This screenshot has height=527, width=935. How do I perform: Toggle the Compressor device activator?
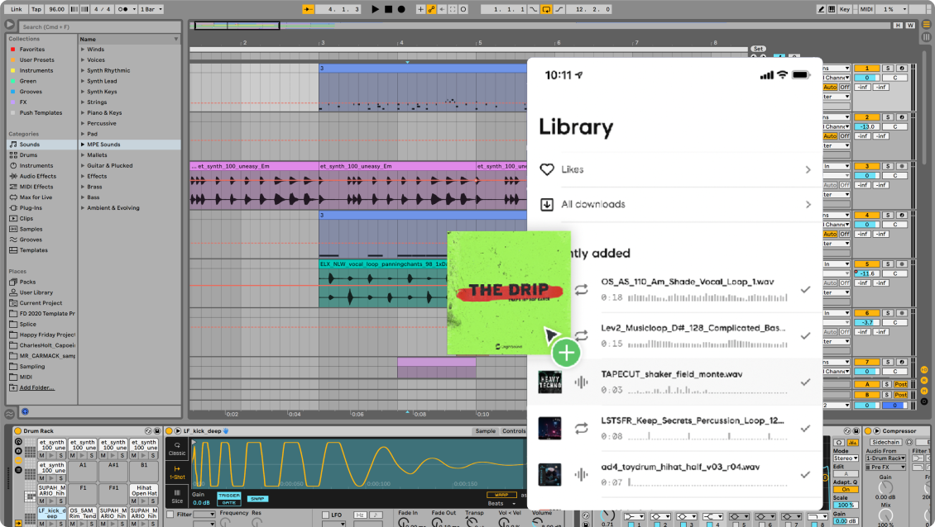868,430
